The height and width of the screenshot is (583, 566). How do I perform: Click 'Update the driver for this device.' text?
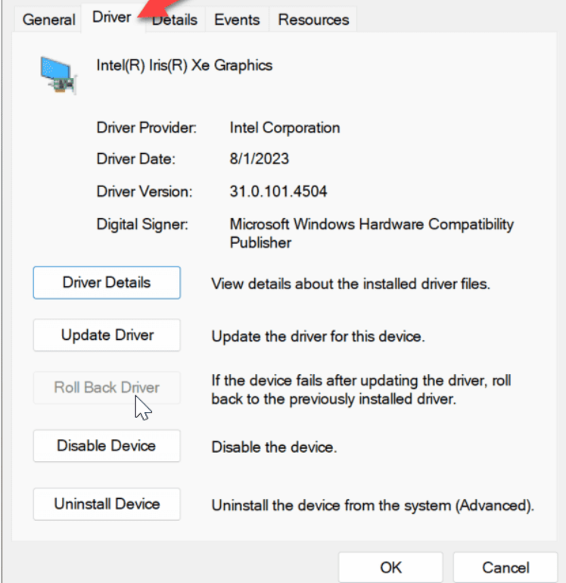[x=318, y=336]
